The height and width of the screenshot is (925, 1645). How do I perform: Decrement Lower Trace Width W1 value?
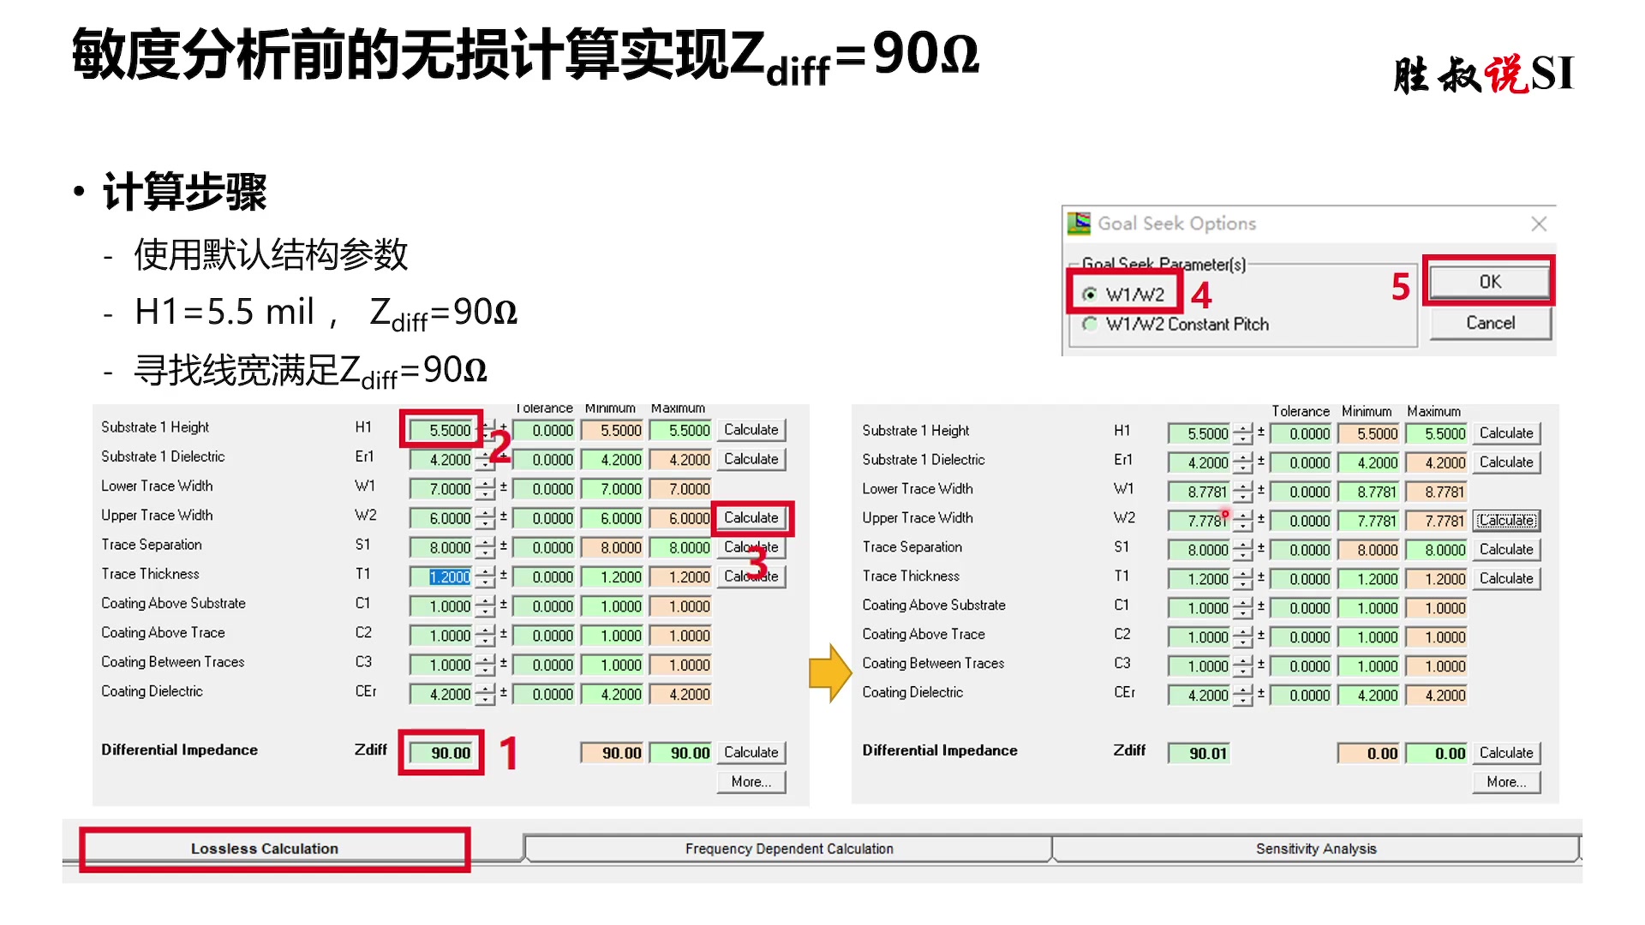[x=484, y=493]
